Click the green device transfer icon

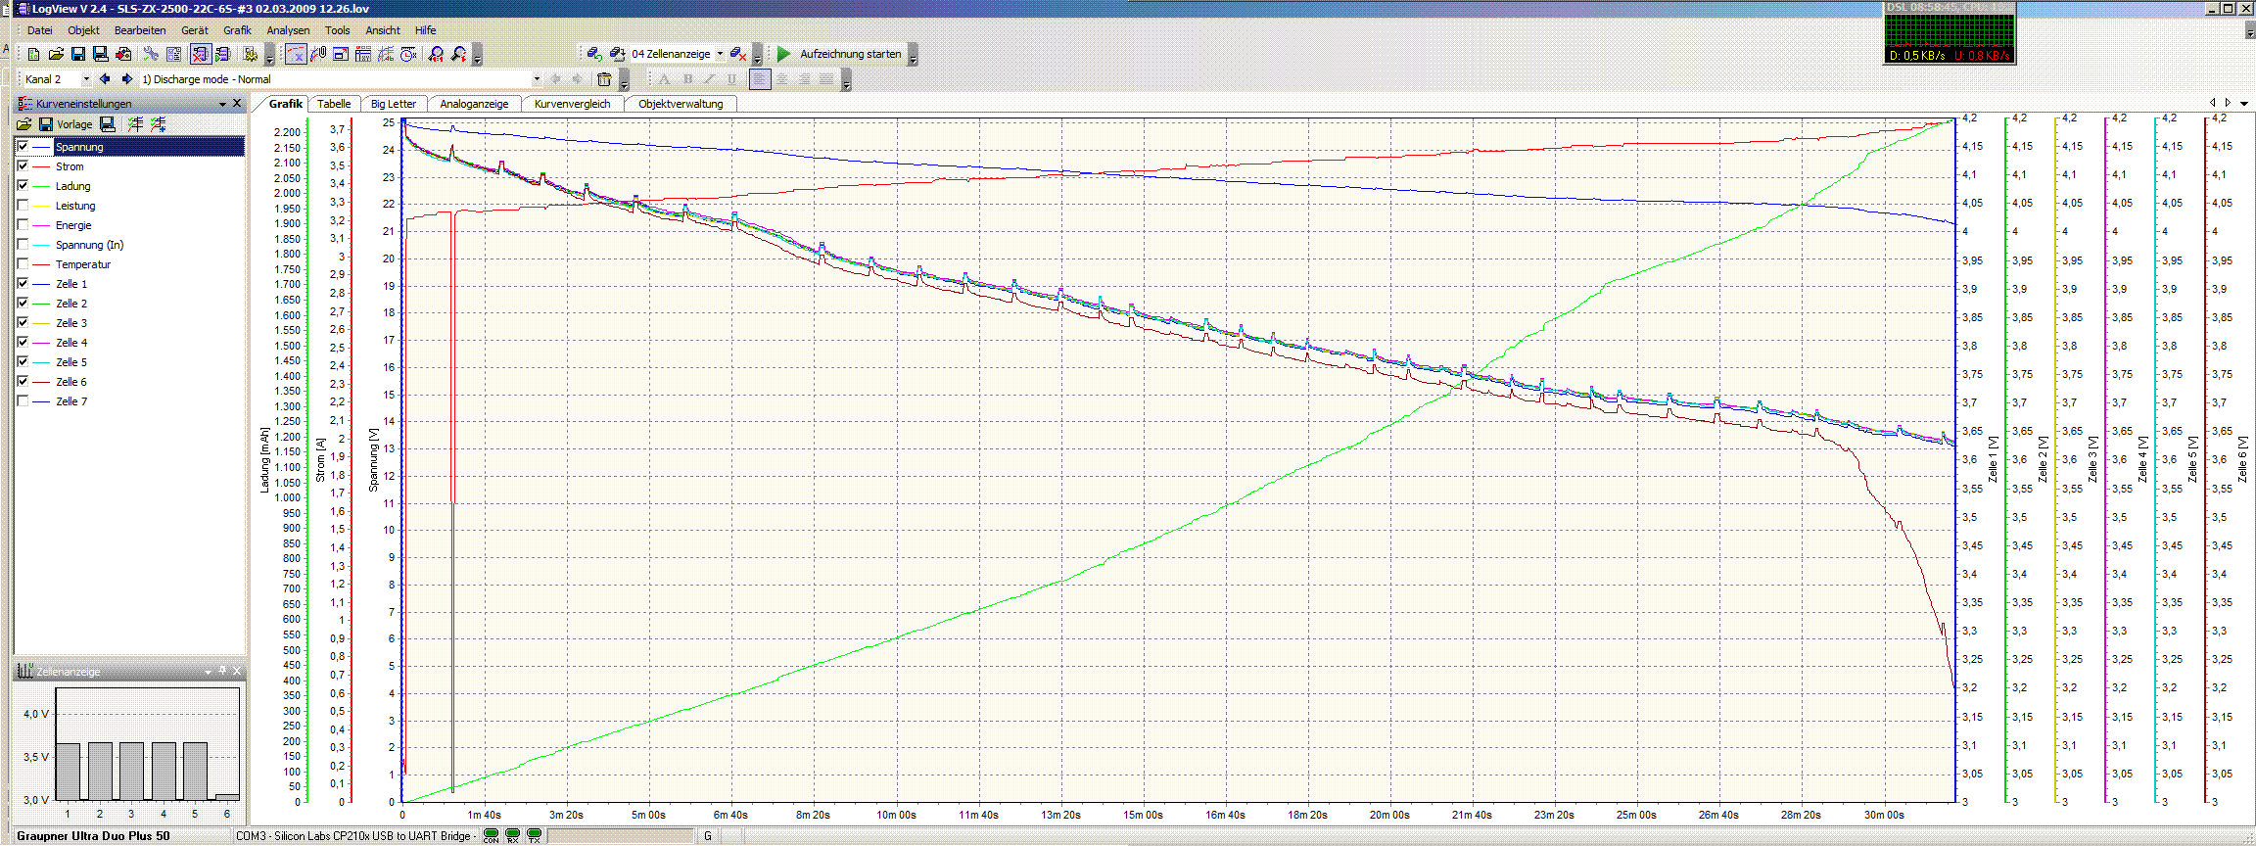(x=222, y=55)
